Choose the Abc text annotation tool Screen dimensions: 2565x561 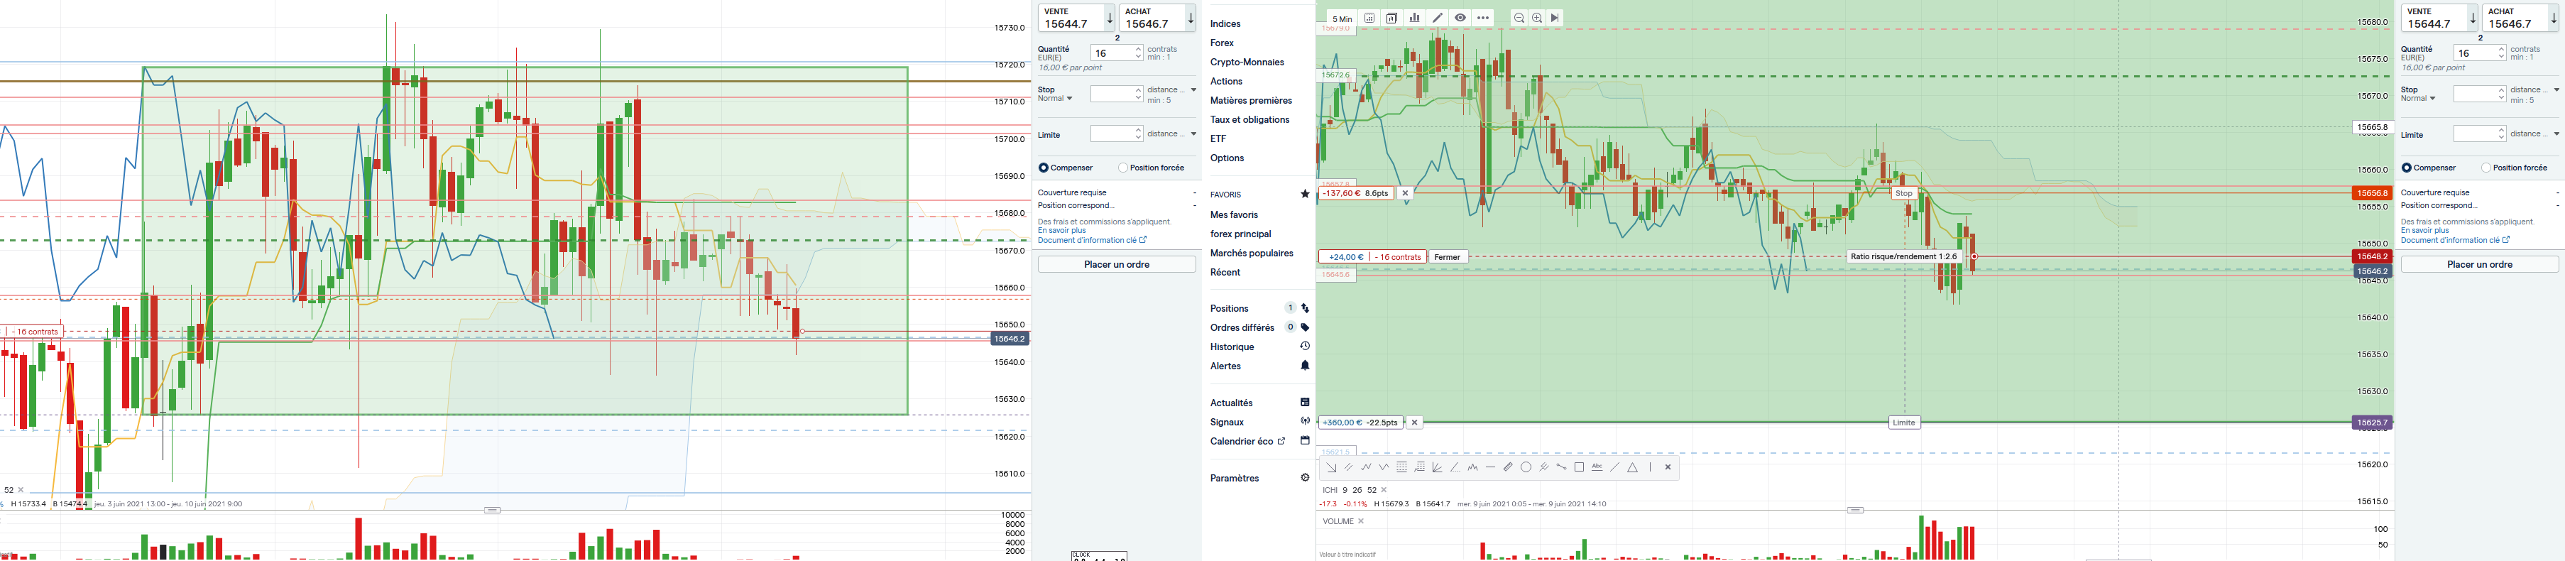pyautogui.click(x=1597, y=467)
